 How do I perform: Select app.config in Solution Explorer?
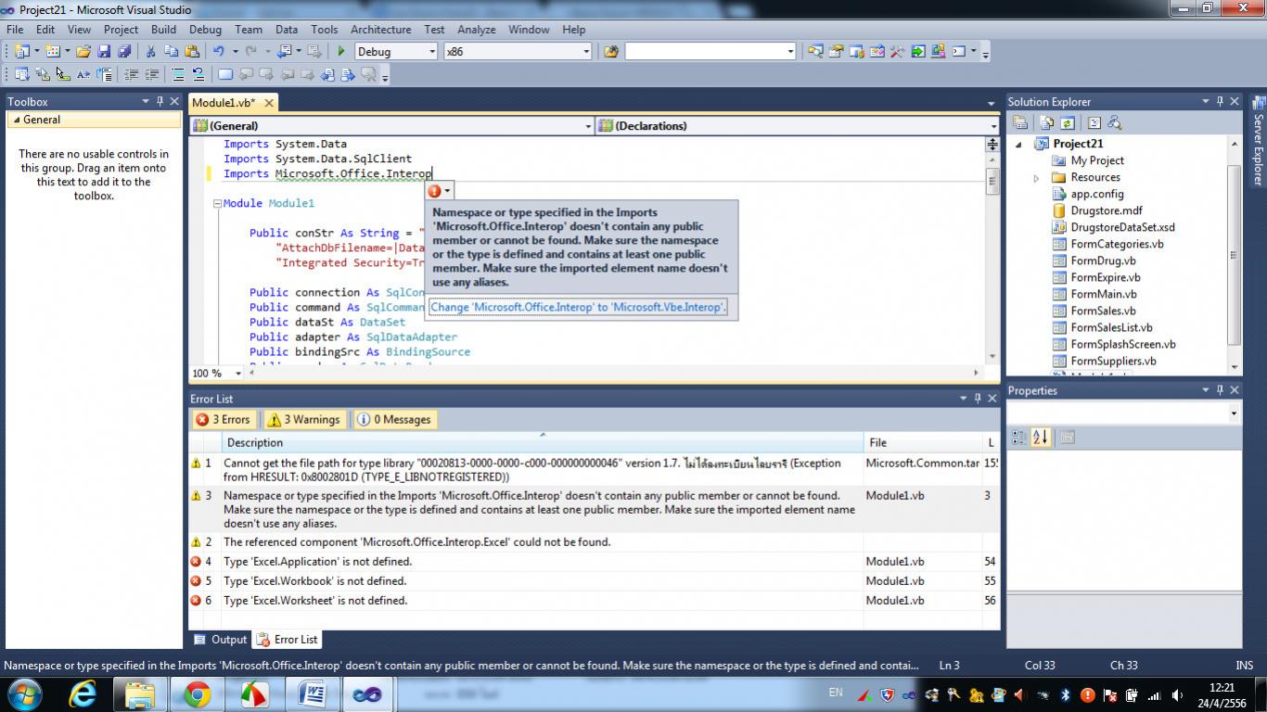pos(1096,194)
